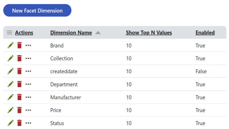Delete the createddate dimension
The height and width of the screenshot is (129, 229).
[x=19, y=71]
